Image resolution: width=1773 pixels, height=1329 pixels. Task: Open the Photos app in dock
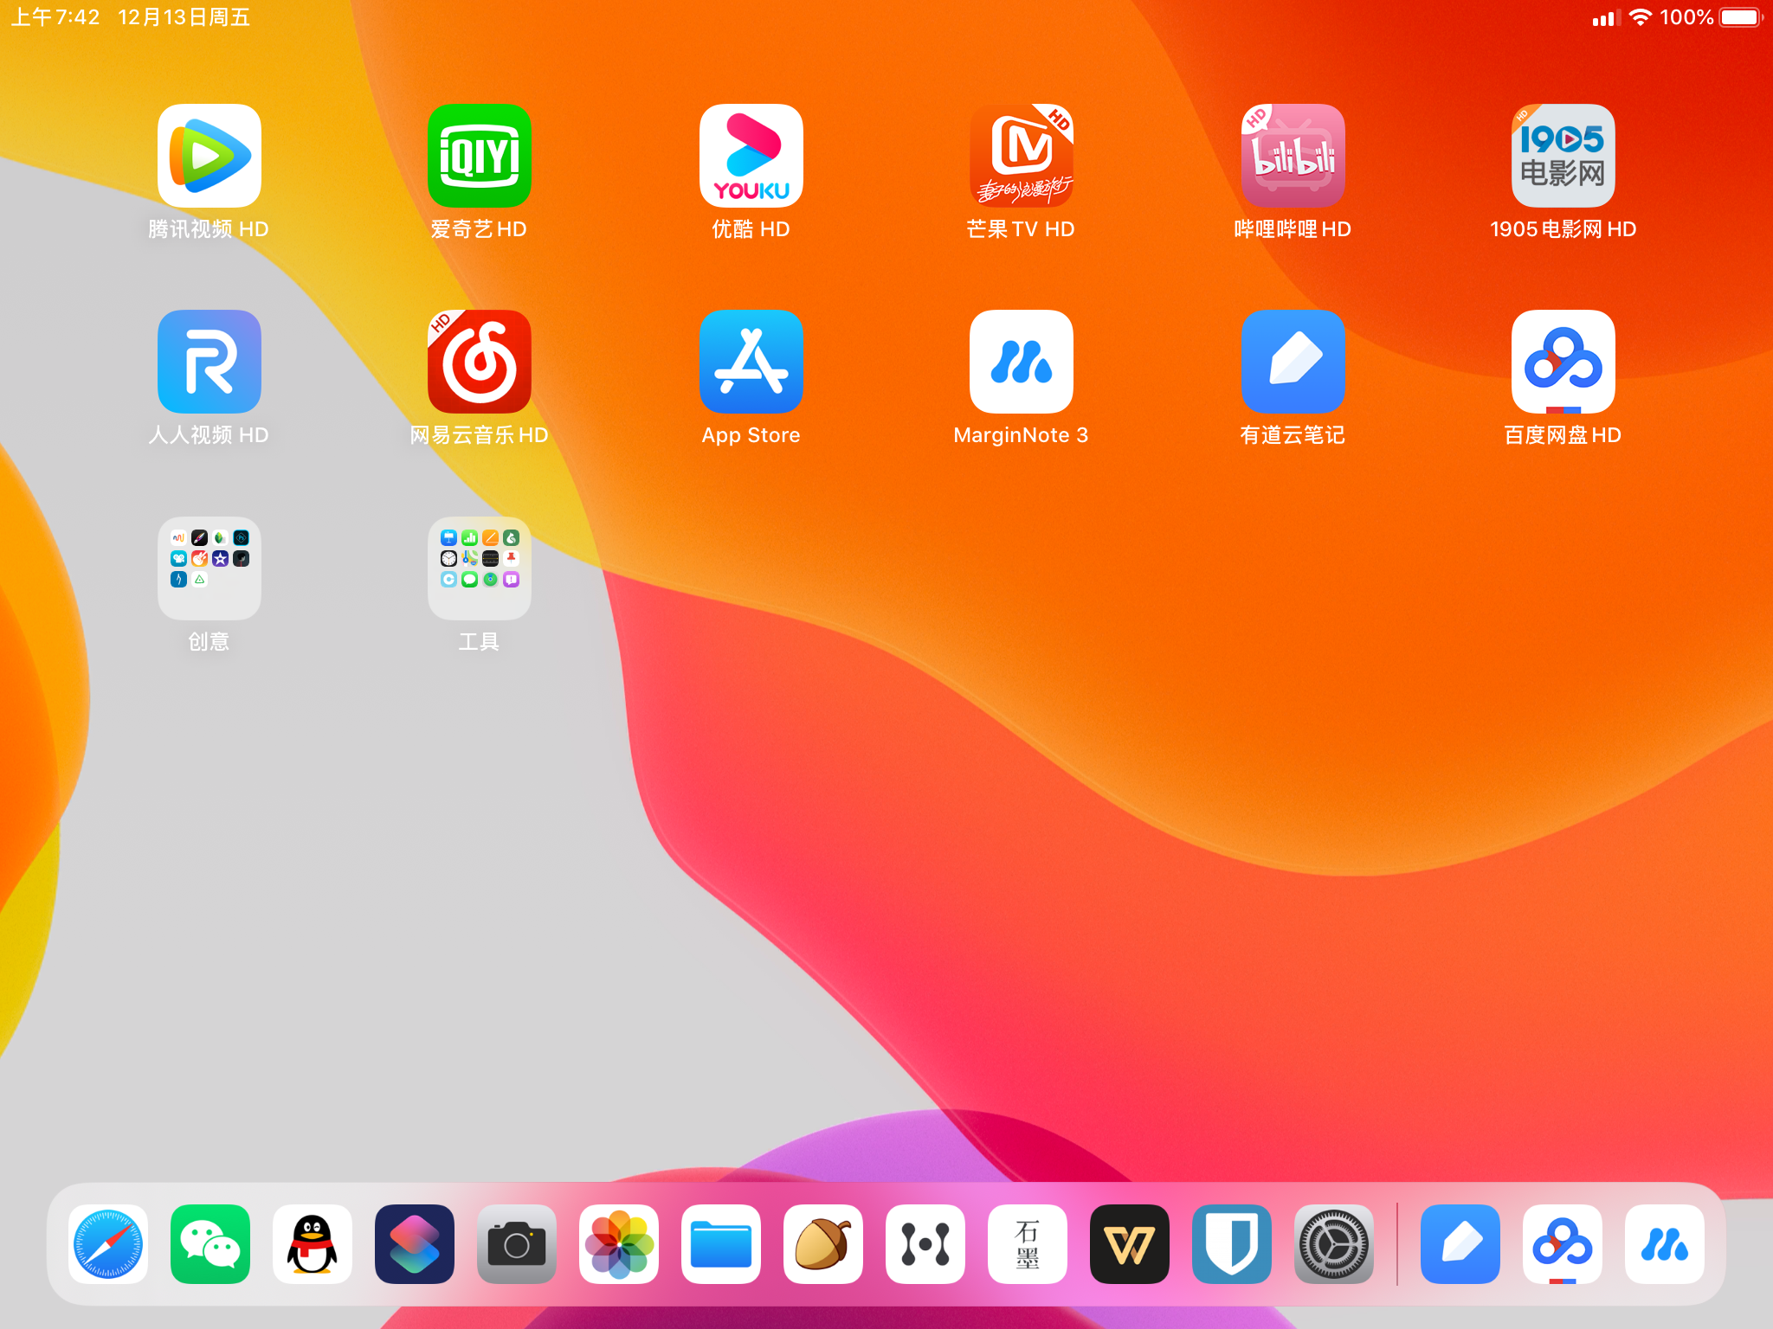(x=619, y=1244)
